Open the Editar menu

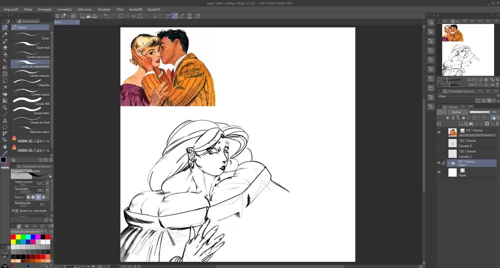click(28, 9)
